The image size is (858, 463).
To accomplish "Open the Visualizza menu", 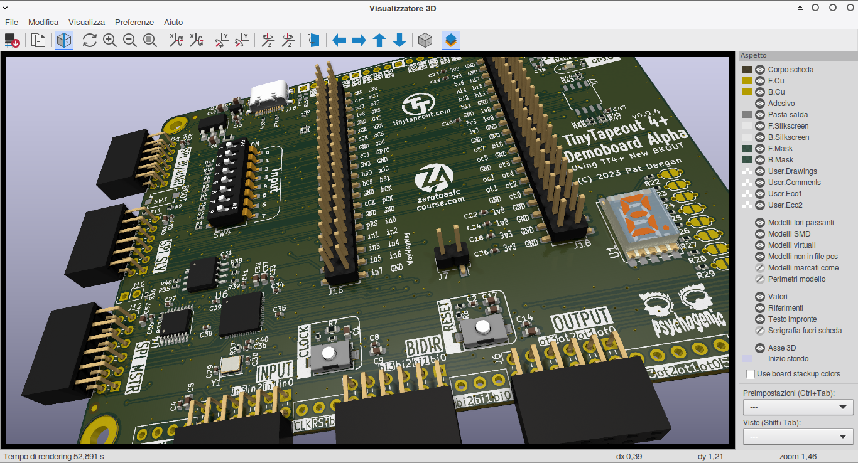I will [87, 22].
